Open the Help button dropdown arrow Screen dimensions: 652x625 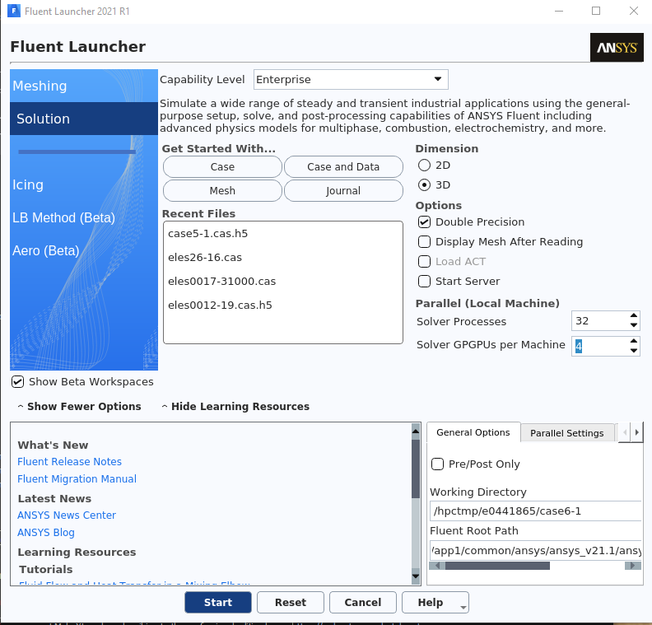pos(463,608)
